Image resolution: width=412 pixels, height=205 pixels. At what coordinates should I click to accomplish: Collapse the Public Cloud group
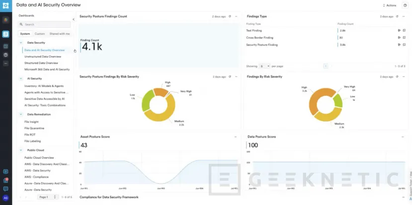click(21, 150)
